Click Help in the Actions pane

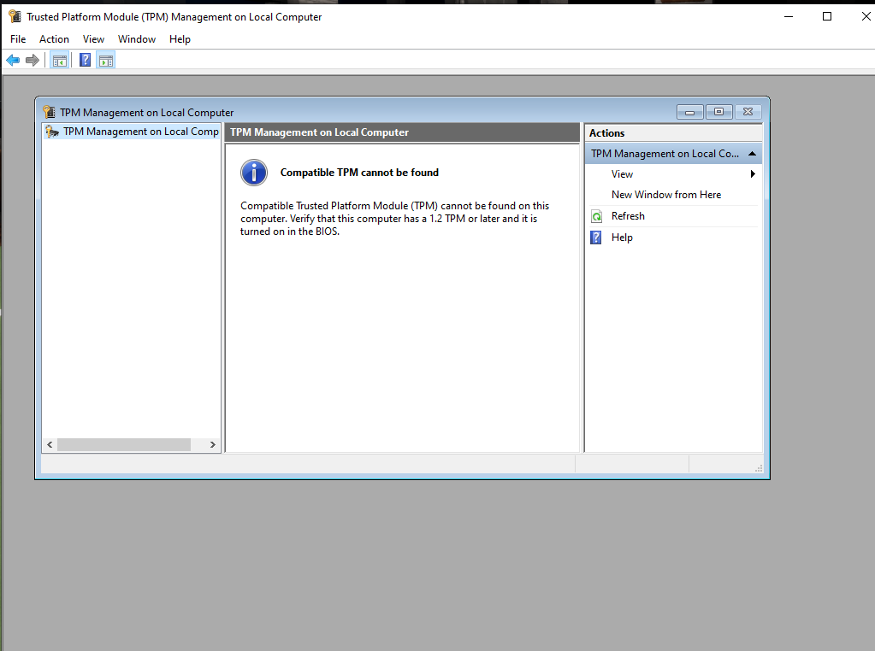click(x=622, y=238)
